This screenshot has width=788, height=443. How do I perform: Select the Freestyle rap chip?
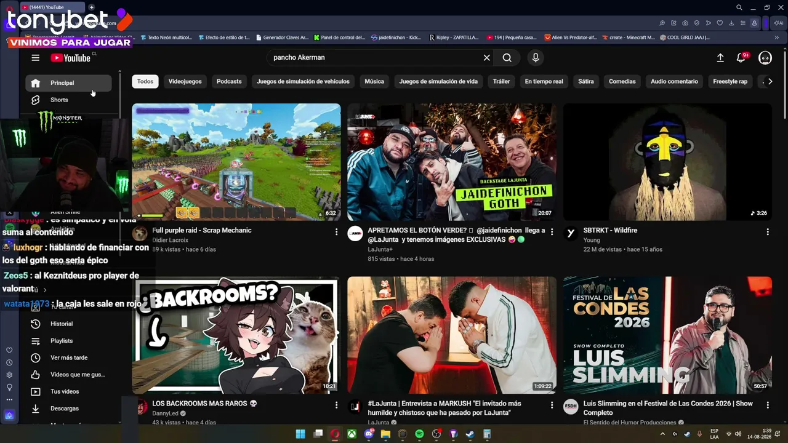point(730,81)
